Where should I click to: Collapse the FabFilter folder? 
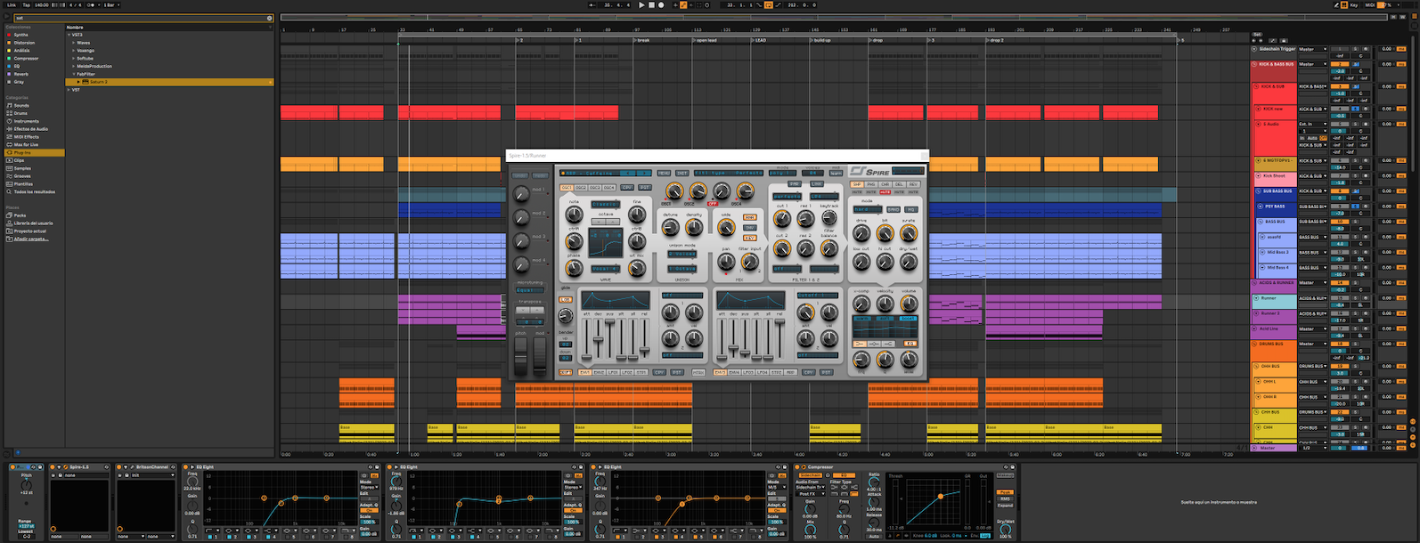point(73,74)
